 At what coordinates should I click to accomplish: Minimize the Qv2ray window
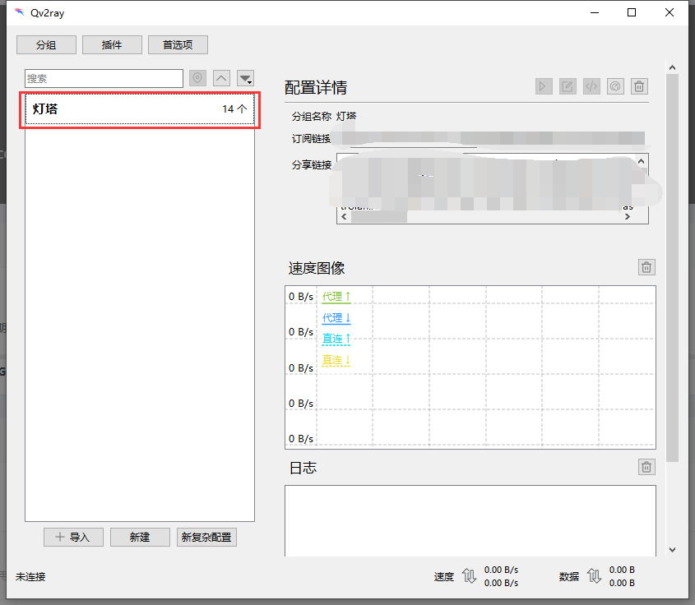click(595, 13)
